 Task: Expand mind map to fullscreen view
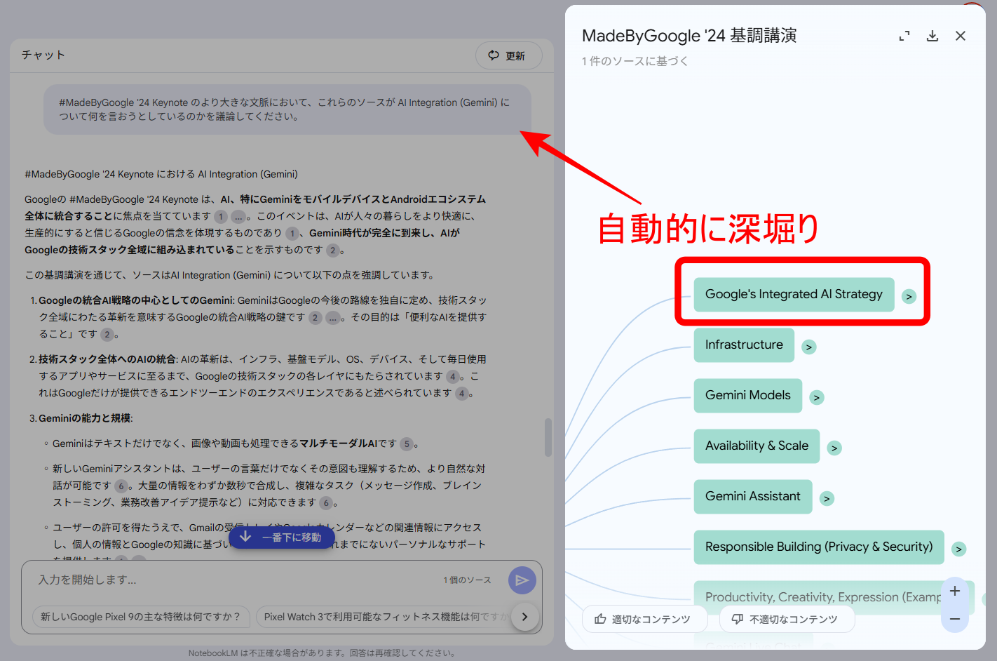[x=904, y=36]
